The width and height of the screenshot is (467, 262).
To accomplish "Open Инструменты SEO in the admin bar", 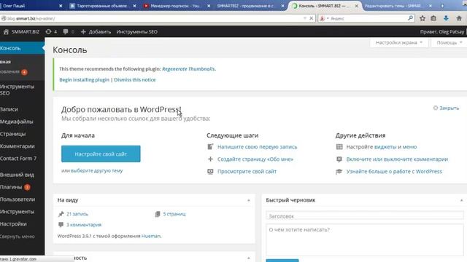I will [137, 32].
